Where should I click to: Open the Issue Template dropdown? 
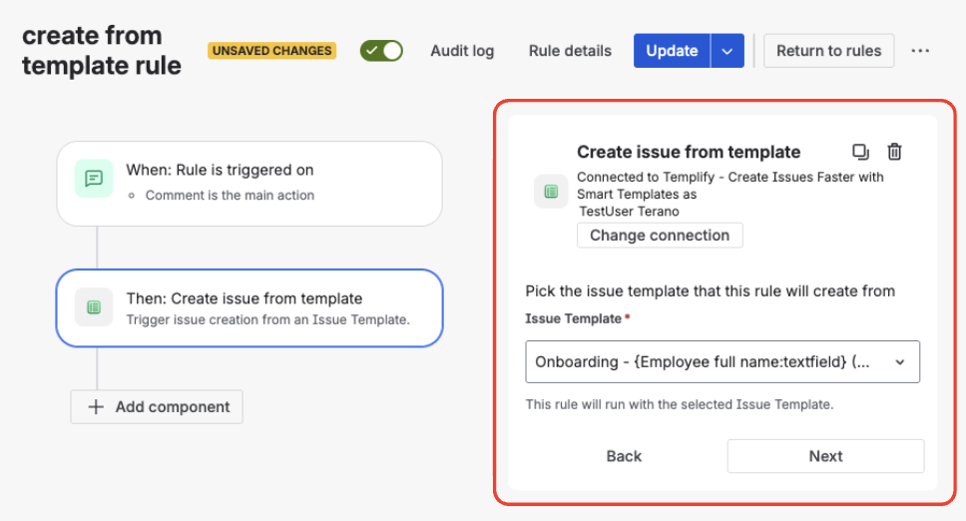pyautogui.click(x=722, y=362)
